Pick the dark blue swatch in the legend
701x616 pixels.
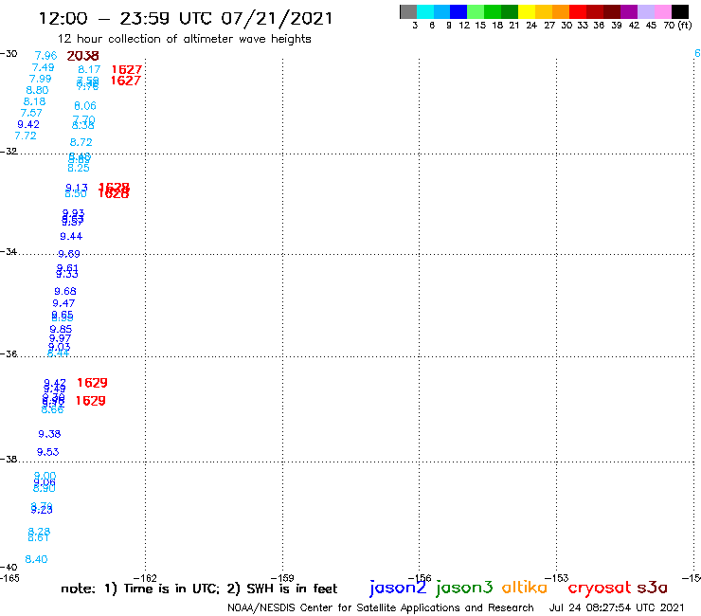pos(458,11)
